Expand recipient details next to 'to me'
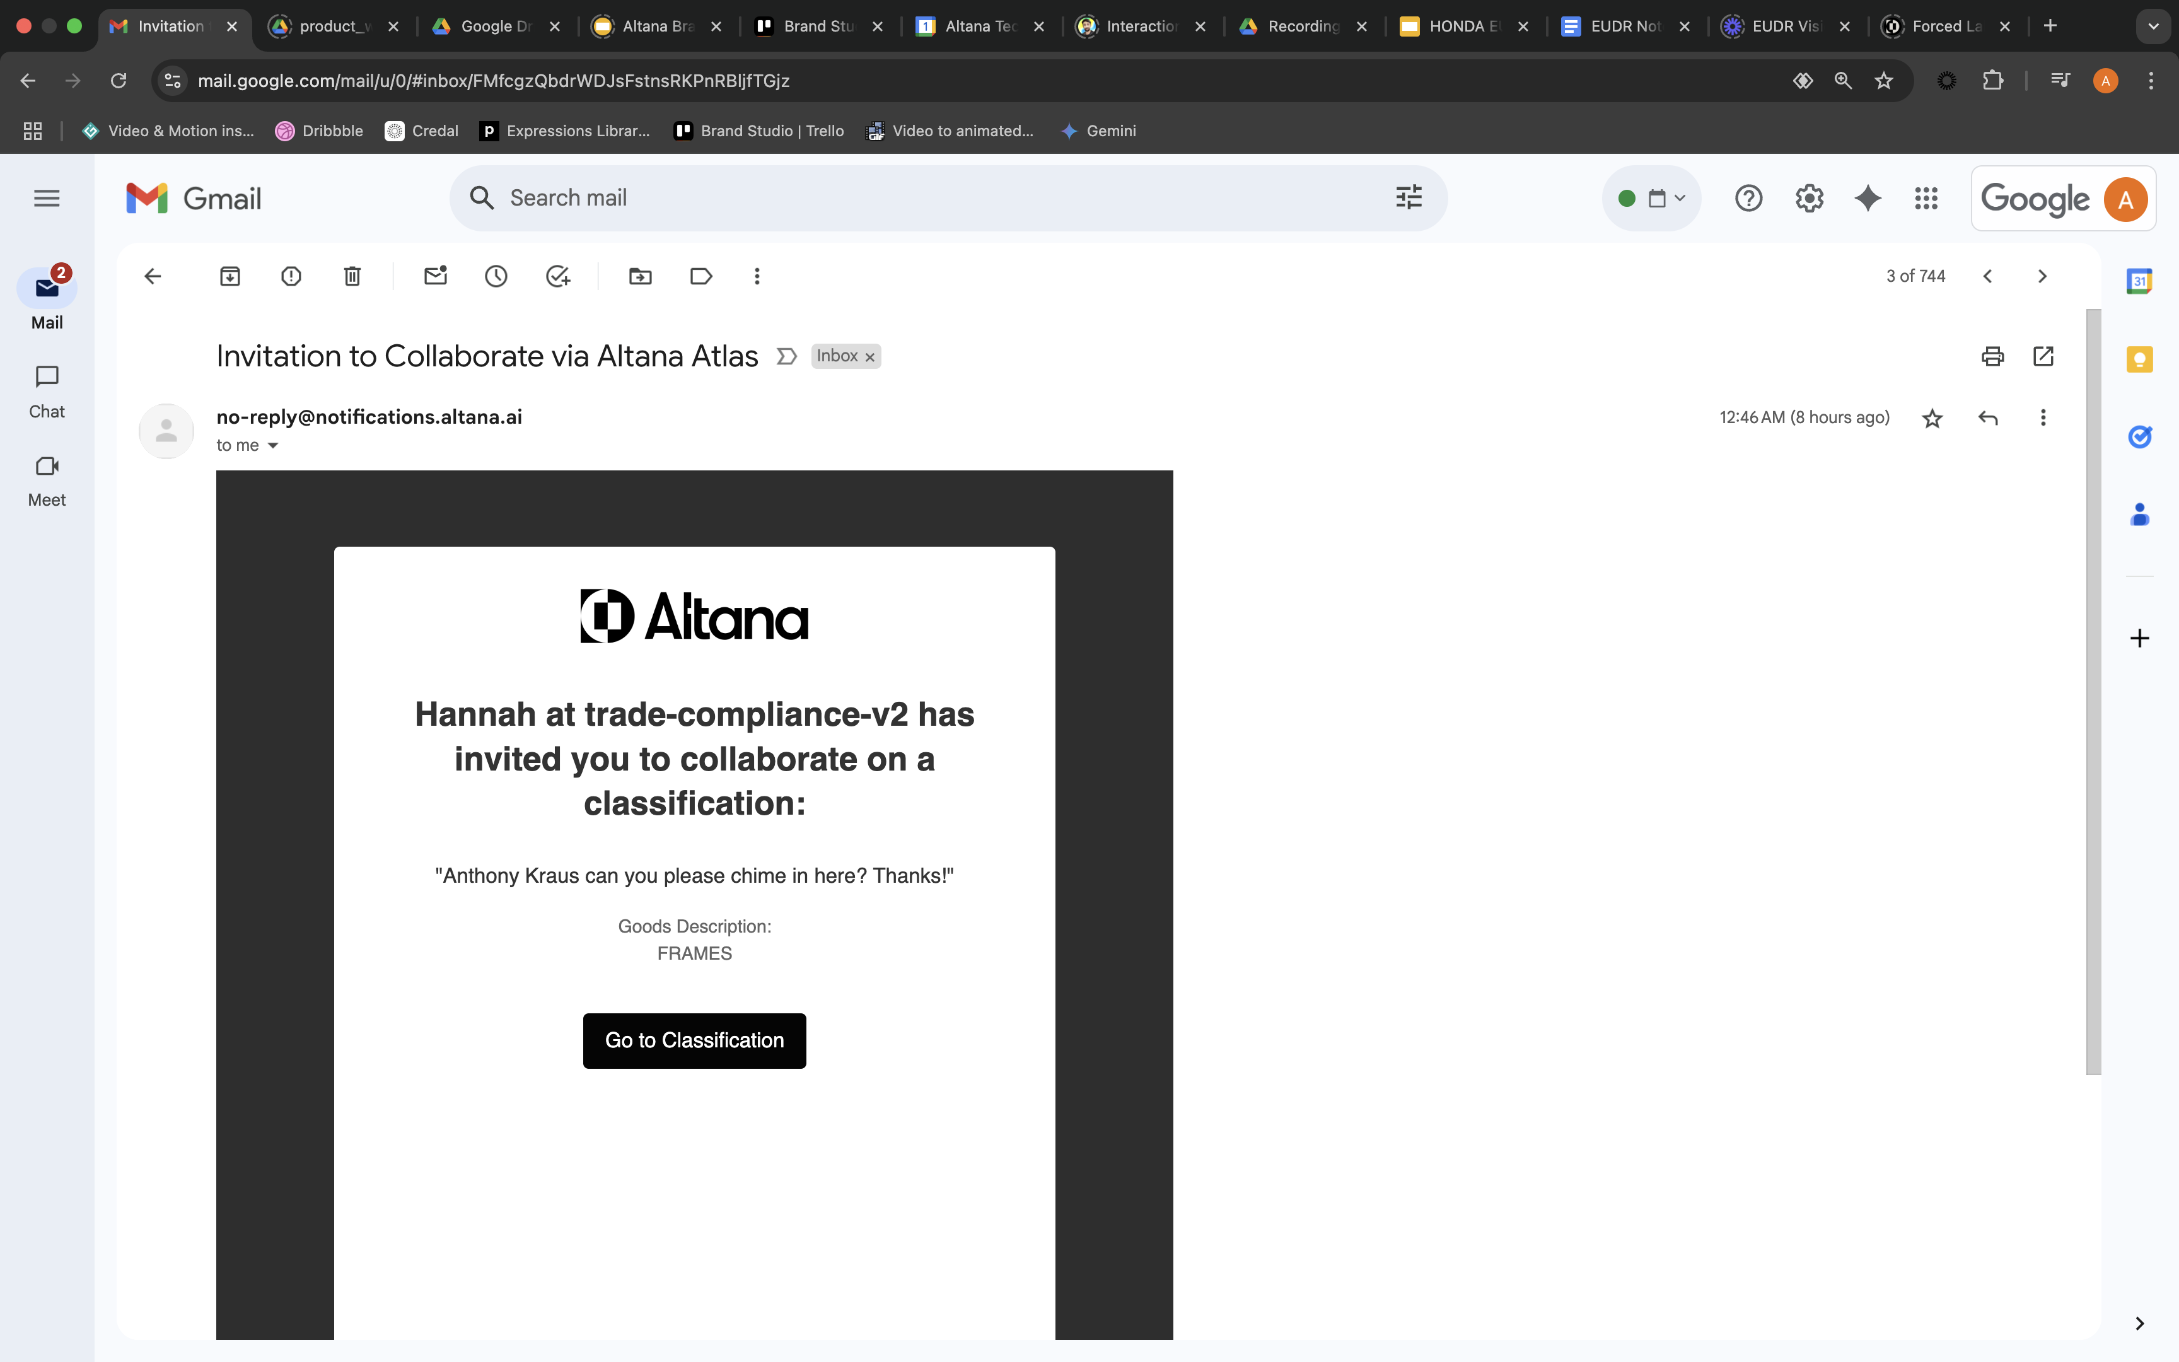Image resolution: width=2179 pixels, height=1362 pixels. 273,446
